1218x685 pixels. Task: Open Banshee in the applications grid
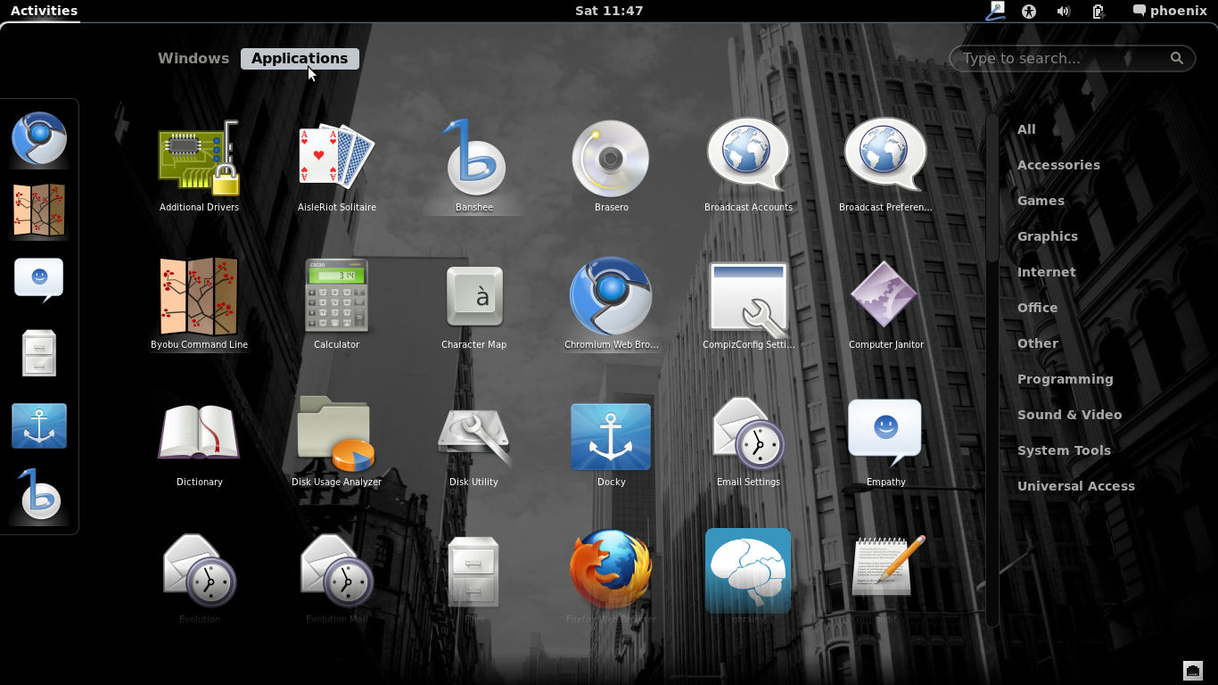473,167
